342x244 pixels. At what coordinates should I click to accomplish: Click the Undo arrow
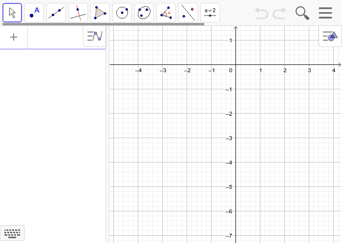click(261, 13)
